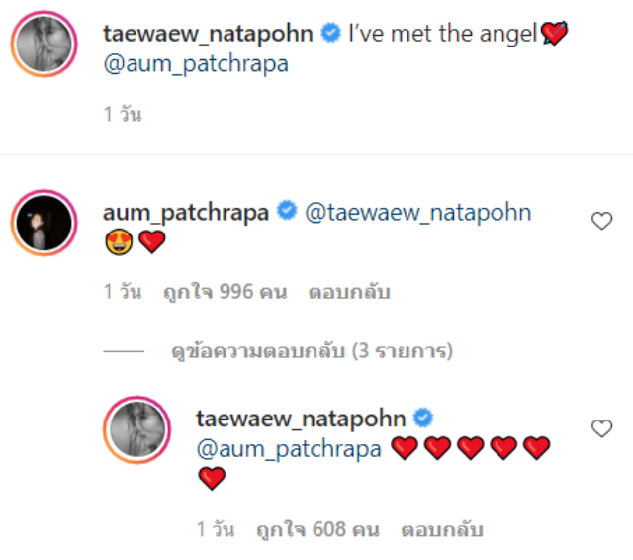
Task: Open aum_patchrapa's avatar story ring
Action: click(x=44, y=223)
